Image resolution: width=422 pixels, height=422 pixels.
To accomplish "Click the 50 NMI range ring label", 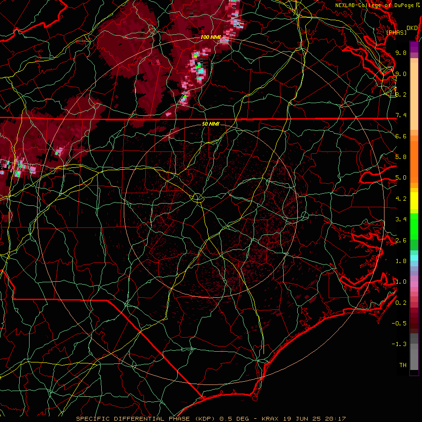I will tap(211, 124).
